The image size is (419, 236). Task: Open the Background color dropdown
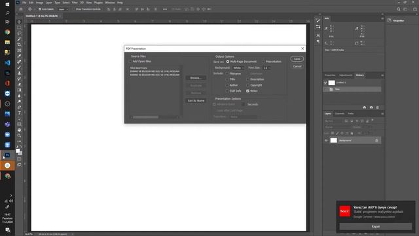coord(238,68)
